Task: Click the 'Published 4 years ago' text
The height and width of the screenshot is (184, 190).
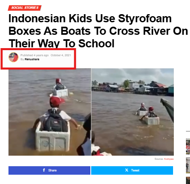Action: click(x=34, y=55)
